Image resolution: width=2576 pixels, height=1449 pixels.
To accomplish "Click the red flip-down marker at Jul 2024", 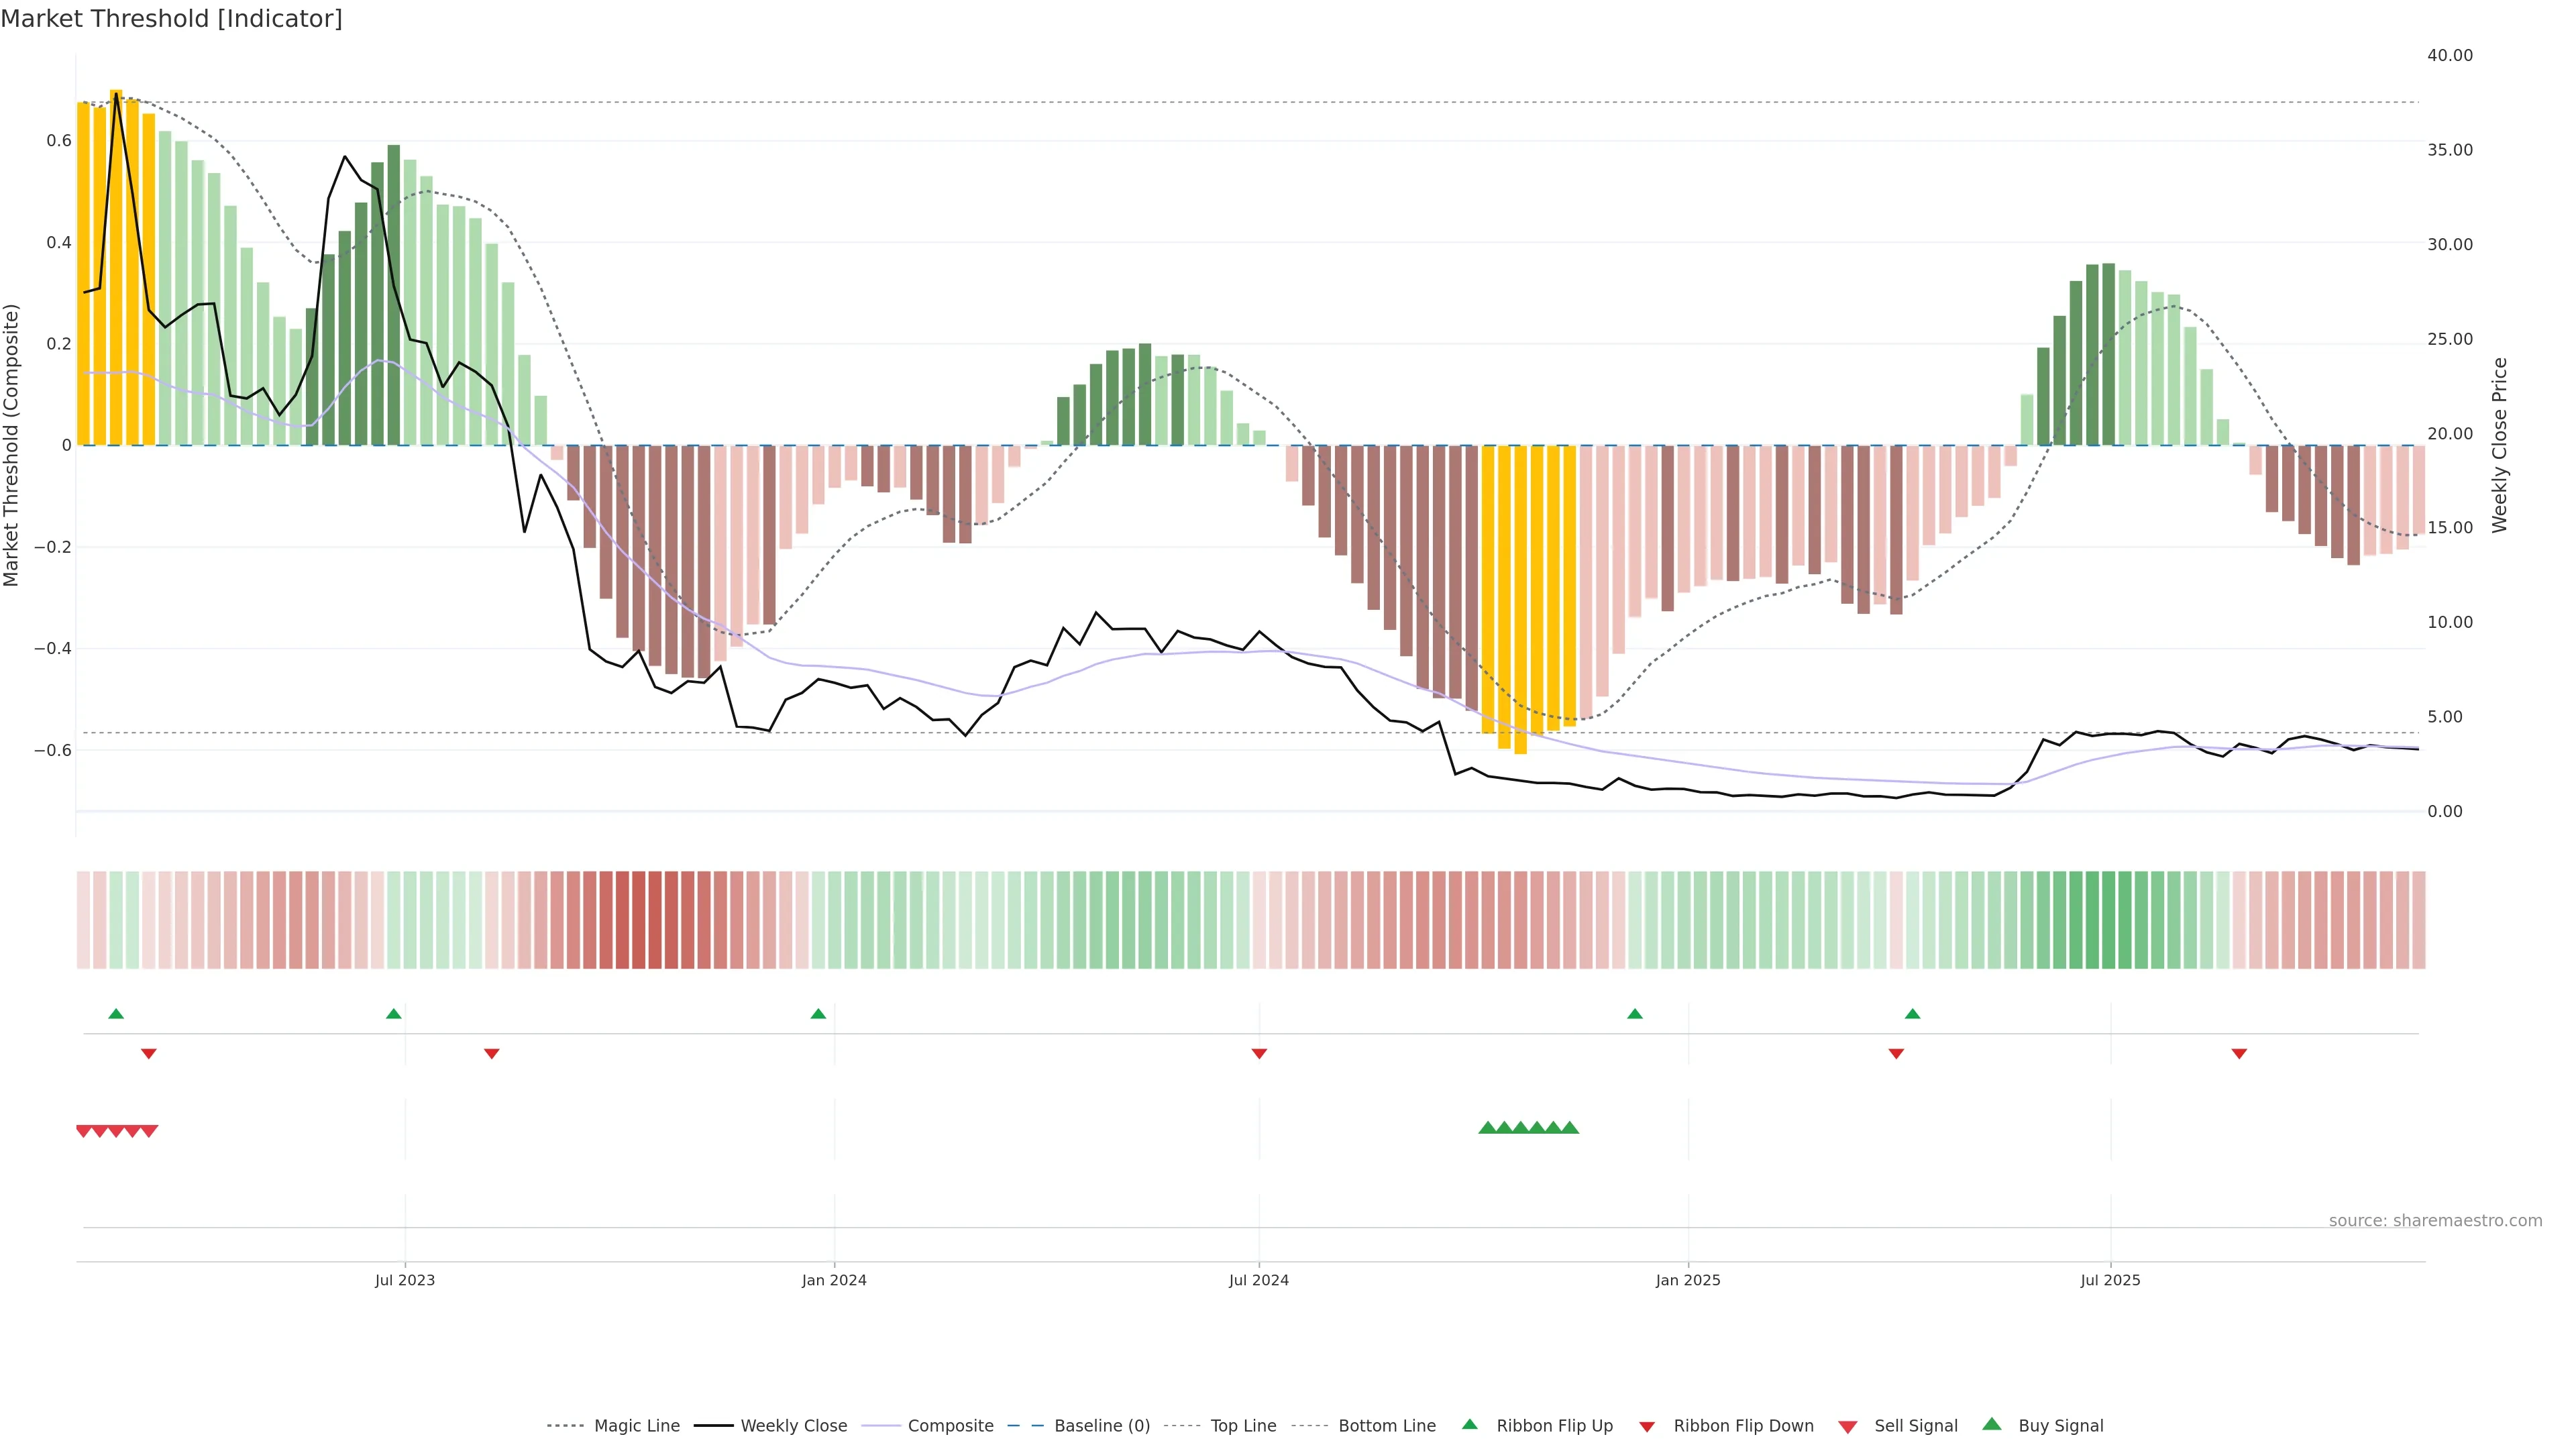I will [x=1259, y=1054].
